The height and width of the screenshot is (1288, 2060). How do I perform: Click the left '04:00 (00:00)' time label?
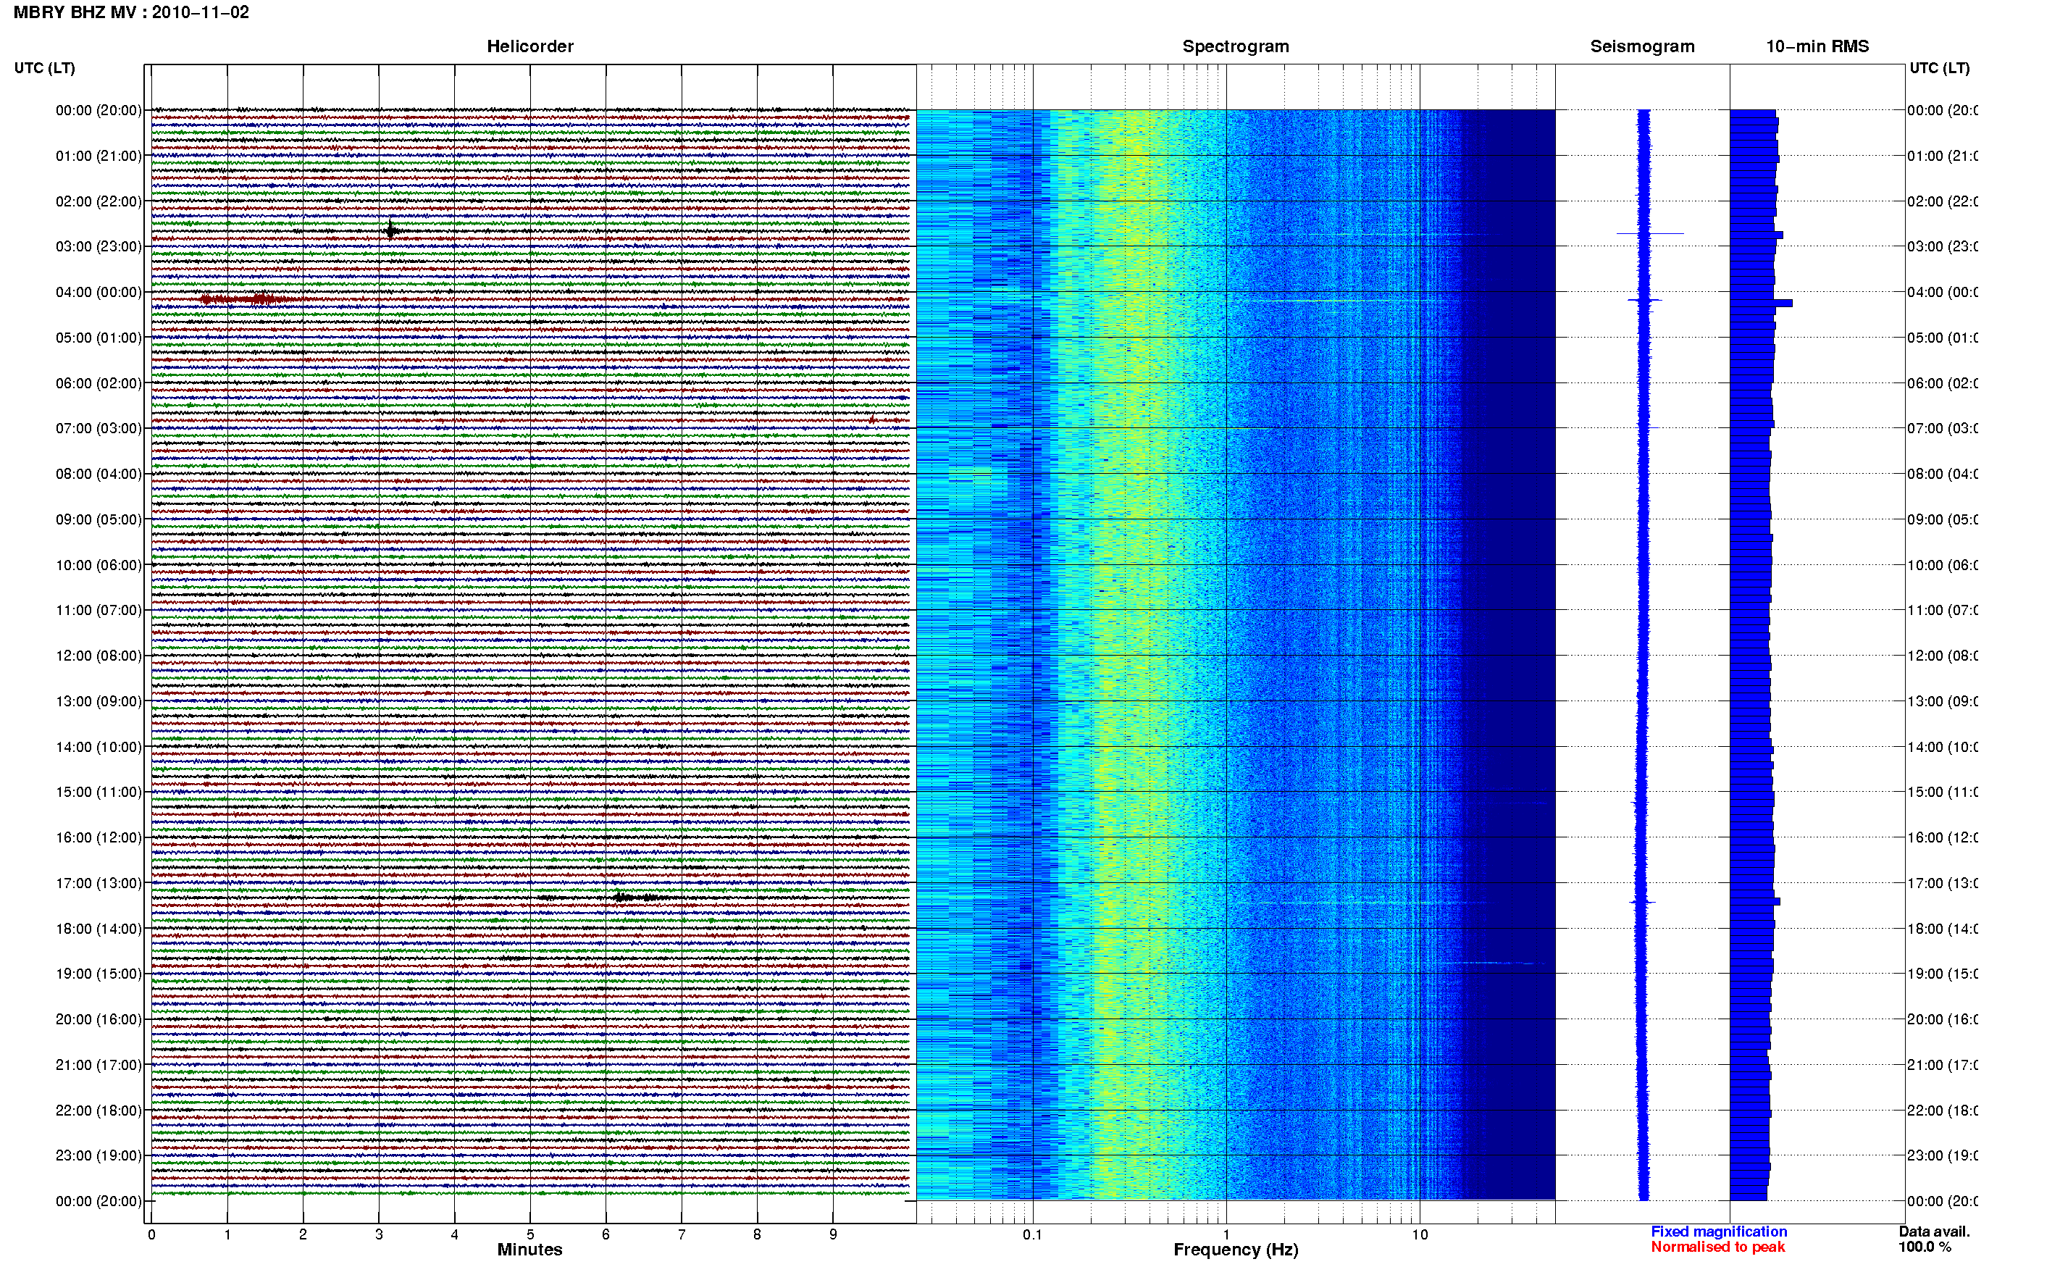tap(99, 292)
